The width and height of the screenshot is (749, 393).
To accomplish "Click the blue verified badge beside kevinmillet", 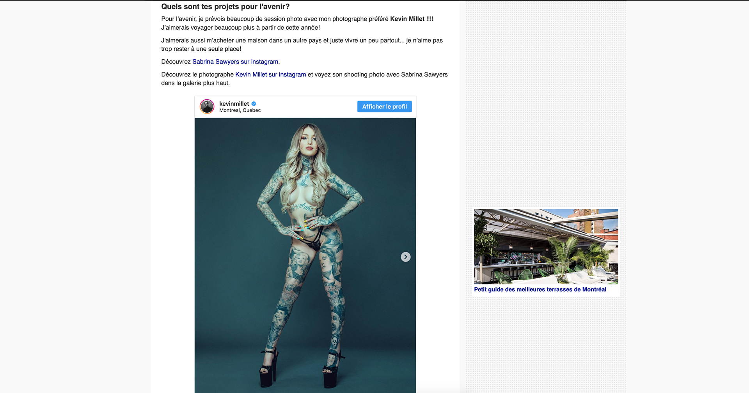I will [254, 104].
